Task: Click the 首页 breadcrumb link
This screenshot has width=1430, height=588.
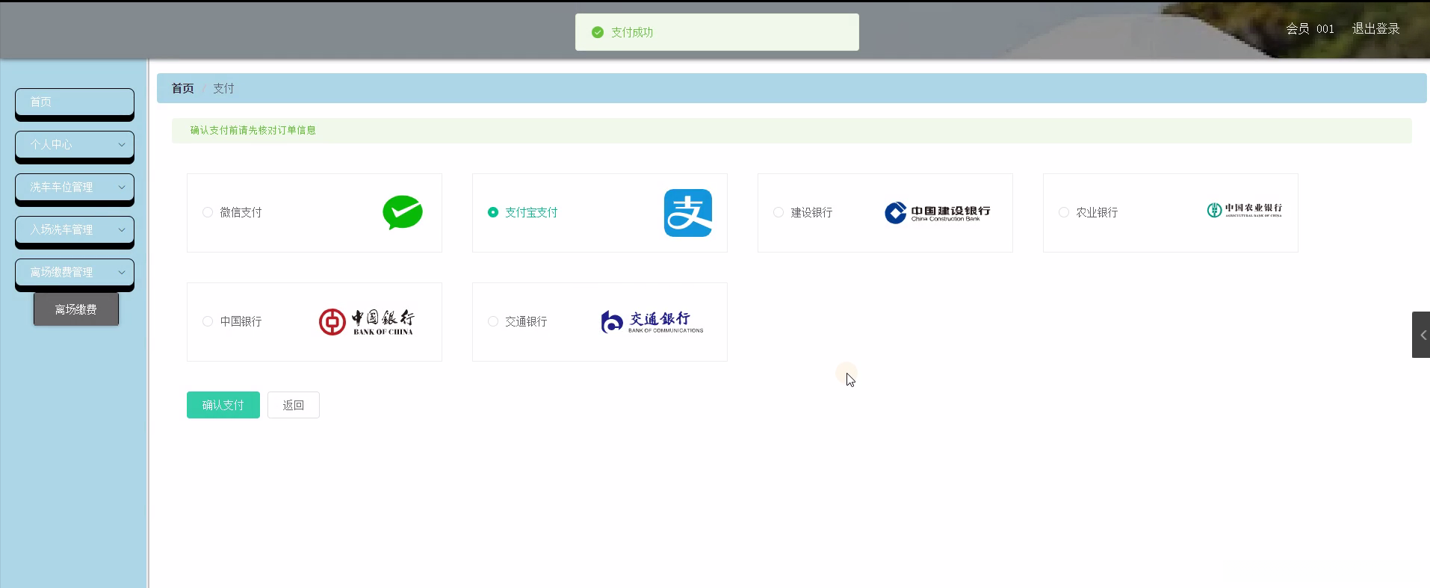Action: (183, 88)
